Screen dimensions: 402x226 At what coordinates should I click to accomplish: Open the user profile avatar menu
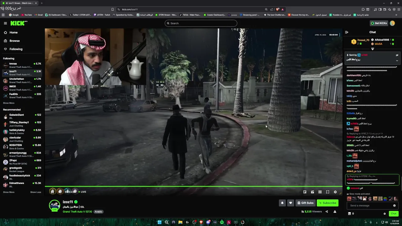pyautogui.click(x=392, y=23)
